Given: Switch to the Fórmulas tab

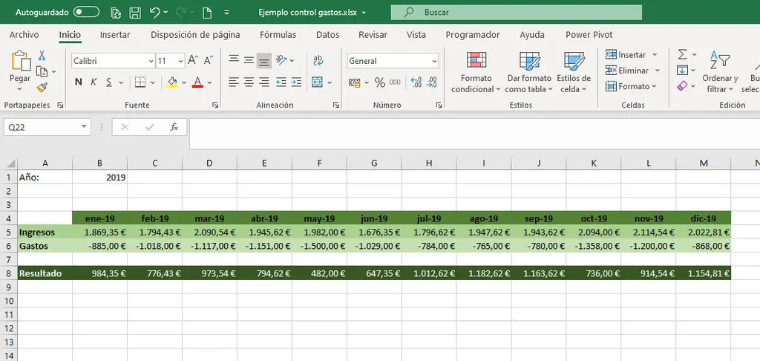Looking at the screenshot, I should pyautogui.click(x=278, y=34).
